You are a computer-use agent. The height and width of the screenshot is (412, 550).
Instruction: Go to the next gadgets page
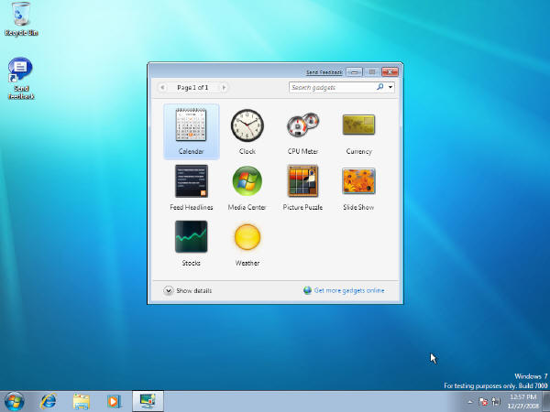224,87
